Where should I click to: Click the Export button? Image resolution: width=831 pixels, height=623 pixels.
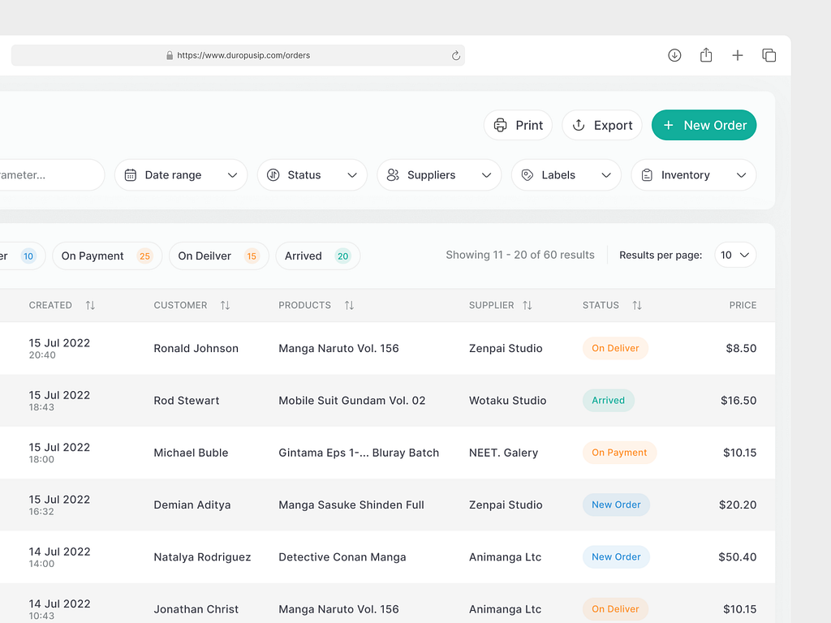click(602, 125)
